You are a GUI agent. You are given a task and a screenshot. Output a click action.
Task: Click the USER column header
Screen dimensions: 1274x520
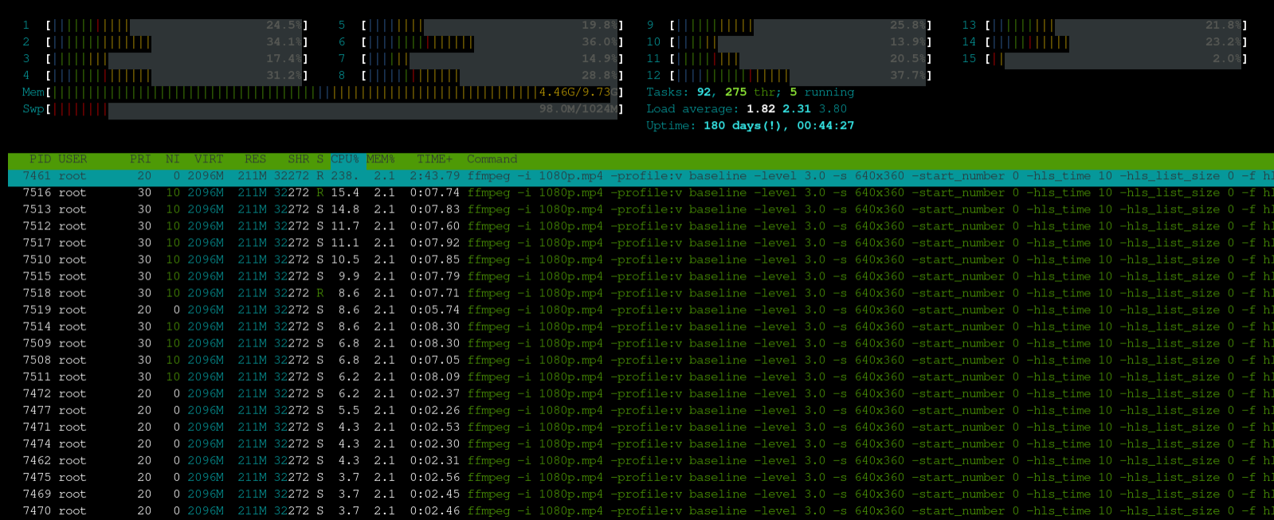point(73,159)
